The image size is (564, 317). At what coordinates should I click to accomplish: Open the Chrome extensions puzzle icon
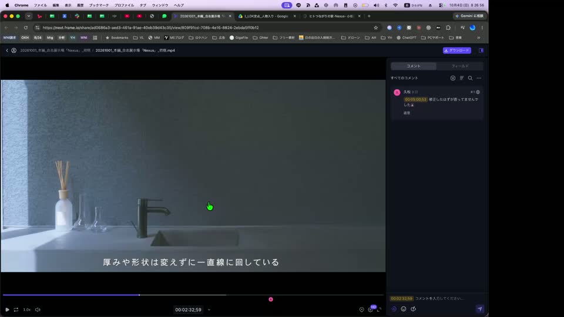coord(448,28)
